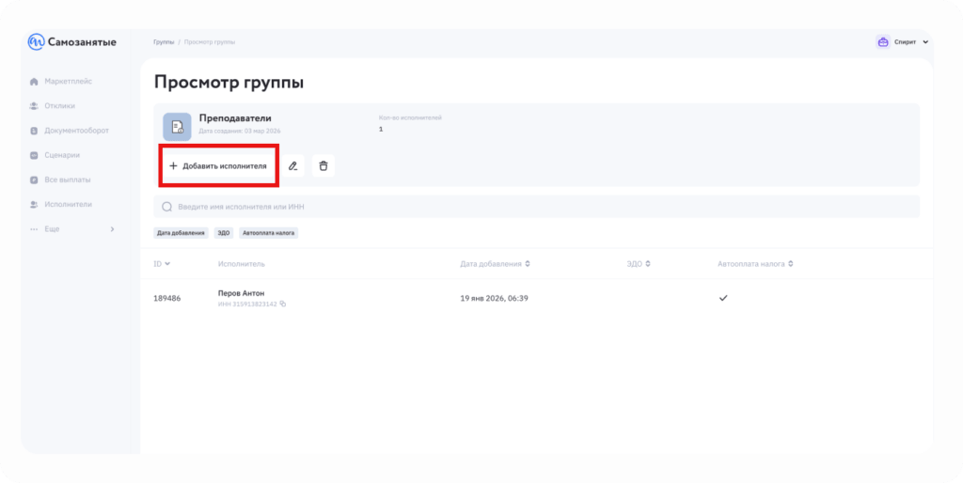
Task: Click the Преподаватели group document icon
Action: tap(177, 127)
